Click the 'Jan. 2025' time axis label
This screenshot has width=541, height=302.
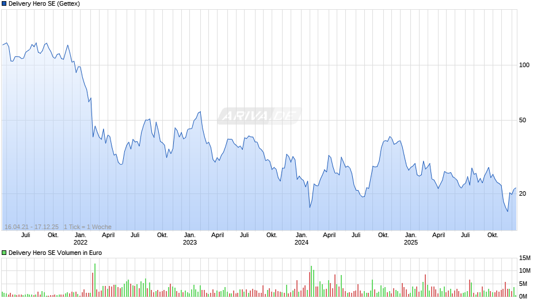[410, 239]
